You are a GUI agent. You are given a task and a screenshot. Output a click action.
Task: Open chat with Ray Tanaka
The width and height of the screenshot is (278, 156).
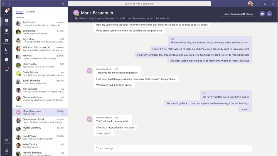(40, 24)
